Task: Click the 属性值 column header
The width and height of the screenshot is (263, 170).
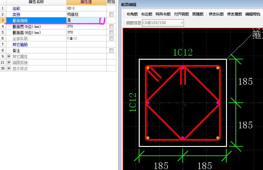Action: pos(86,2)
